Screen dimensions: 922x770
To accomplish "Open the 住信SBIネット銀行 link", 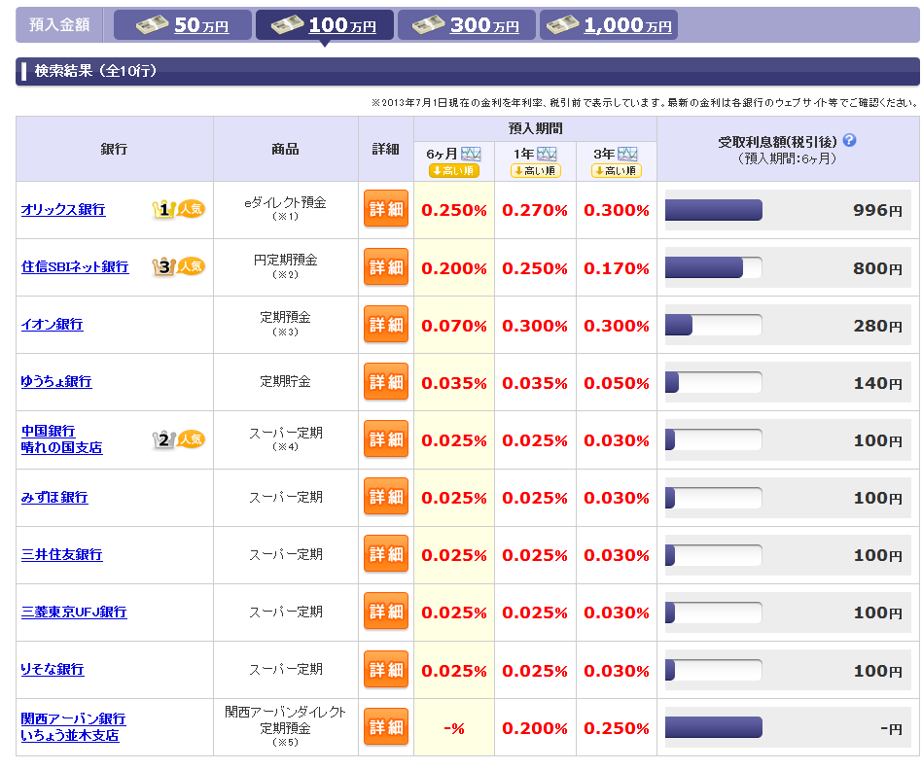I will point(75,266).
